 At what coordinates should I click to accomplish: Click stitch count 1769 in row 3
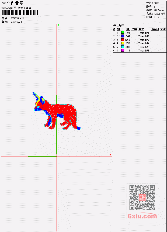click(x=127, y=40)
